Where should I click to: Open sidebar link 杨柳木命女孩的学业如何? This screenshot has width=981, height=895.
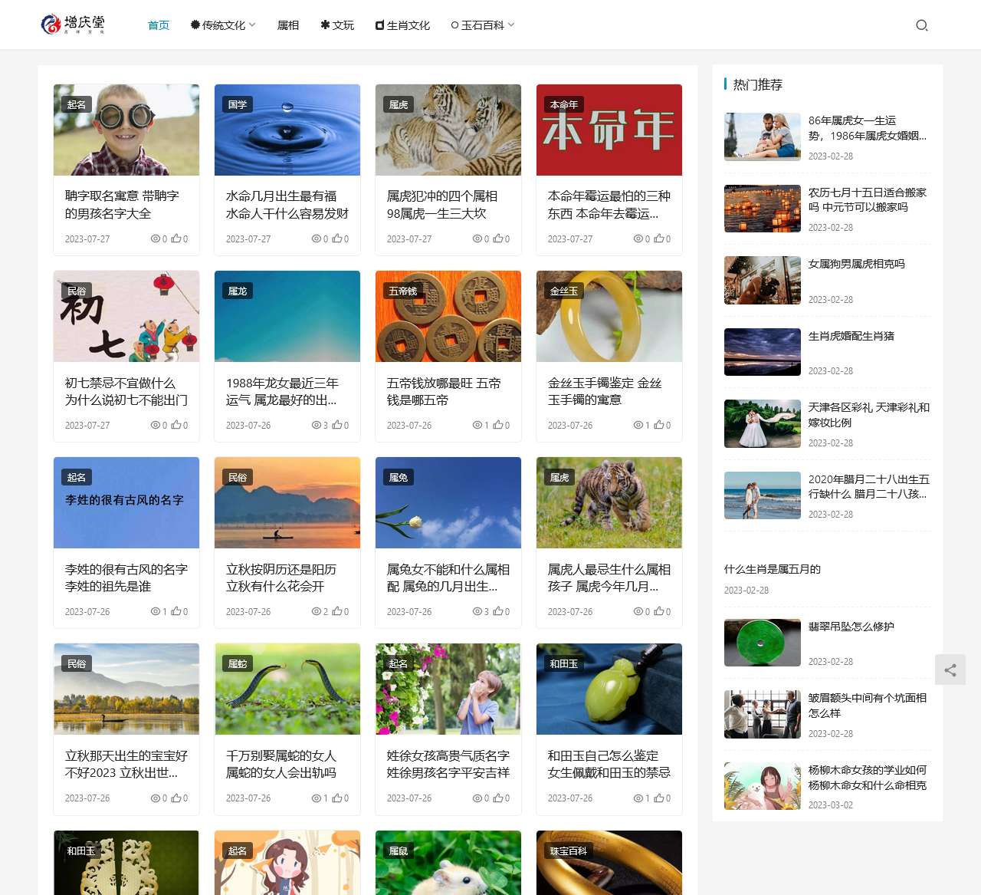click(868, 778)
